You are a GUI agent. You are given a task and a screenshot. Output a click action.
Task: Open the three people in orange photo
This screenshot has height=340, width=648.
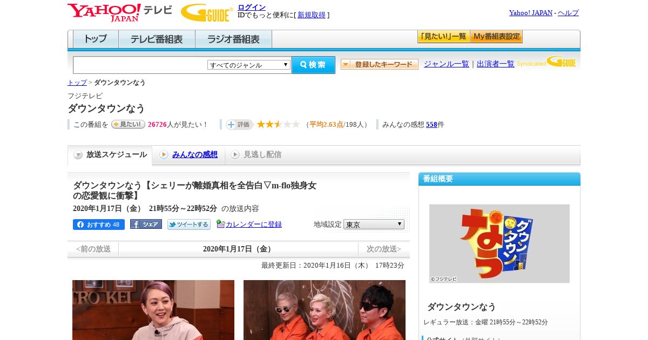tap(325, 310)
